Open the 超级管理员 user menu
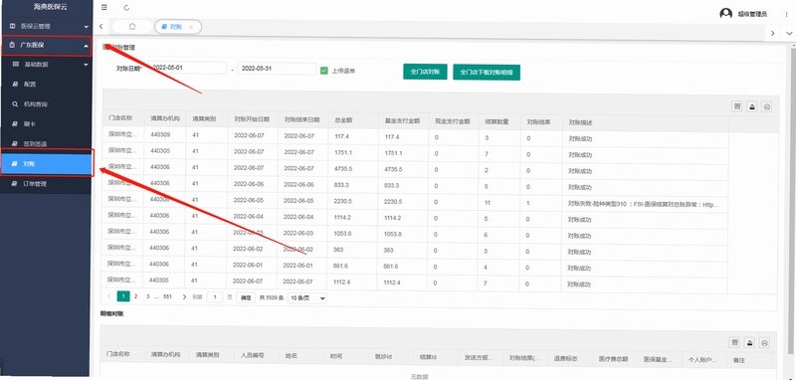Viewport: 796px width, 380px height. [752, 14]
